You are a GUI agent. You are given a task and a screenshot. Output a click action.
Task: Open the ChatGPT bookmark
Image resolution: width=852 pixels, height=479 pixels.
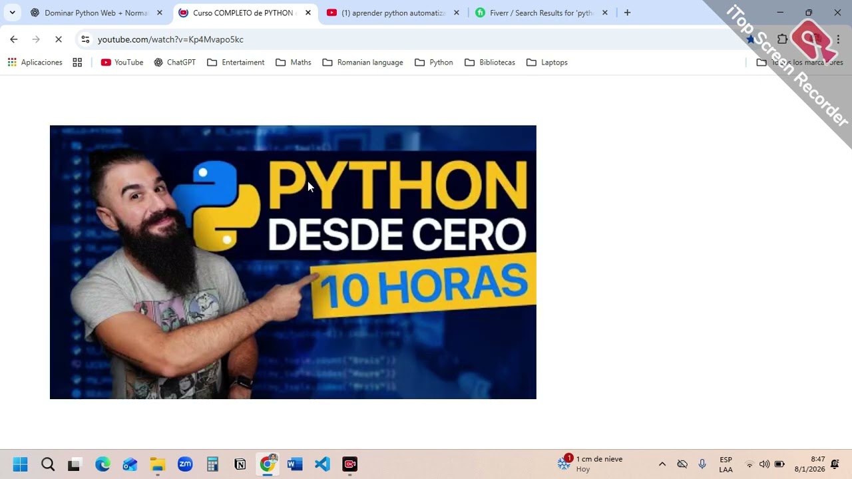pyautogui.click(x=174, y=63)
